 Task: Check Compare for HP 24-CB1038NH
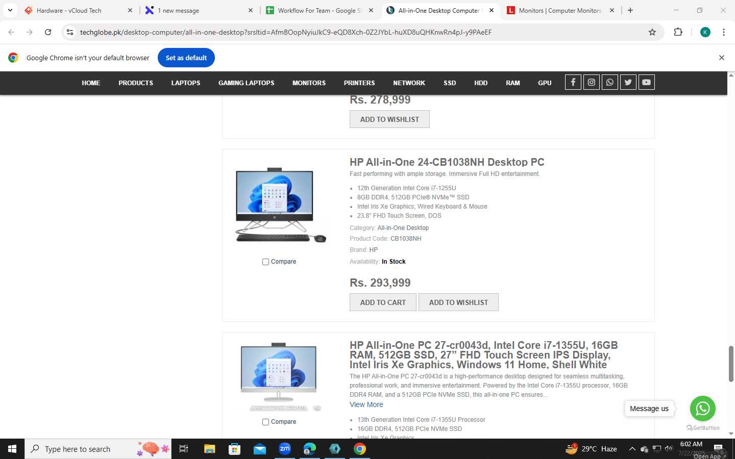tap(265, 262)
